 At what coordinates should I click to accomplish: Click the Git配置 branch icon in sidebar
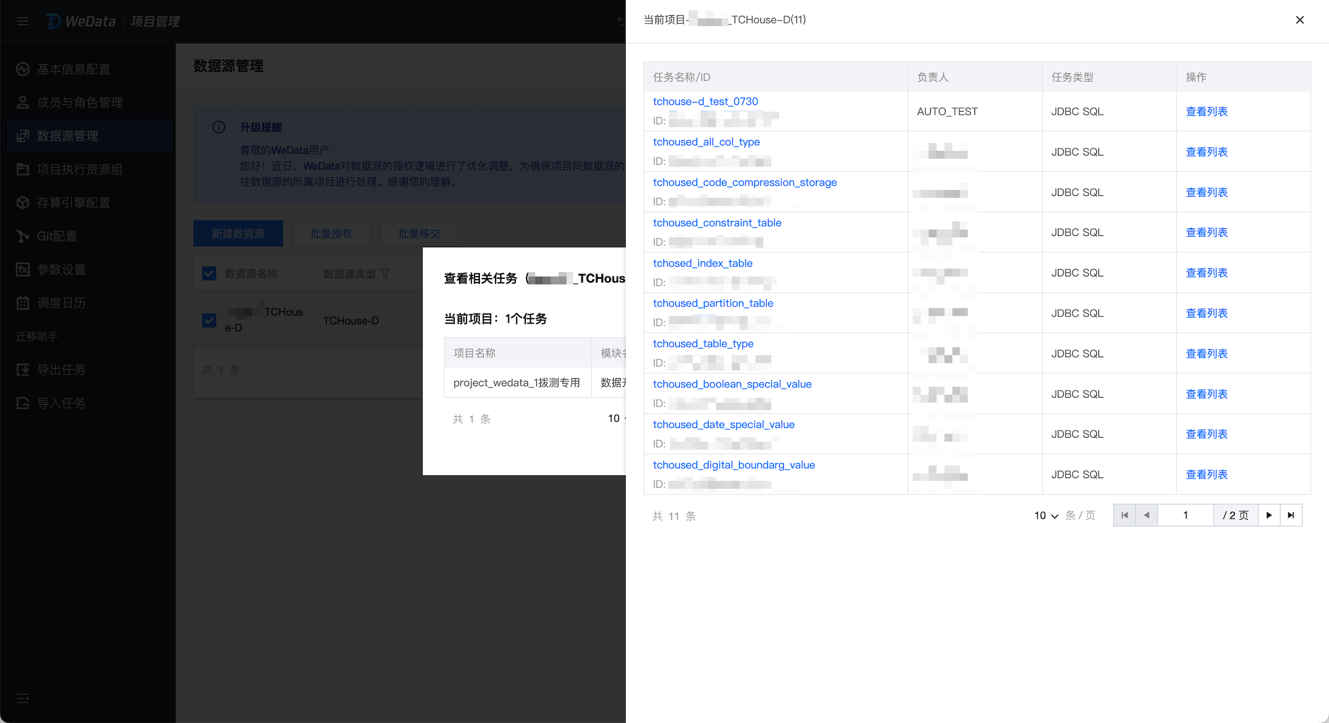tap(22, 236)
